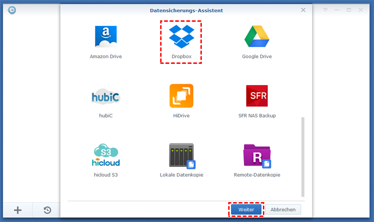This screenshot has width=374, height=222.
Task: Open the restore history clock icon
Action: [x=47, y=210]
